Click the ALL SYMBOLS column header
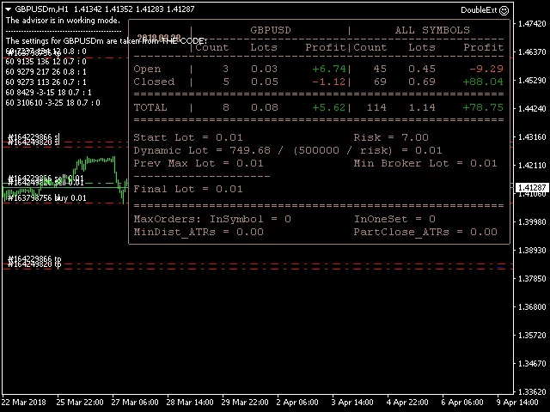 [x=431, y=30]
